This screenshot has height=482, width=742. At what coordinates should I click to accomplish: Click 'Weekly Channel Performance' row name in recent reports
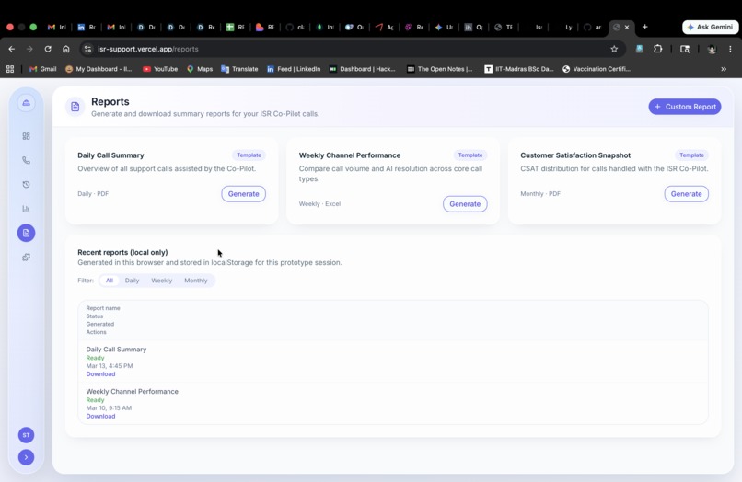pos(132,392)
